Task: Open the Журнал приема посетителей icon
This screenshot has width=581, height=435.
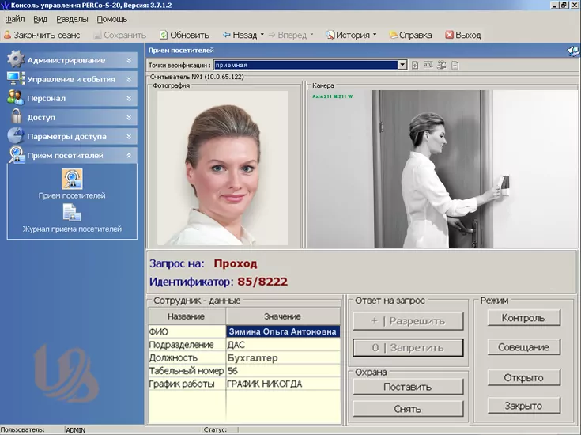Action: (72, 213)
